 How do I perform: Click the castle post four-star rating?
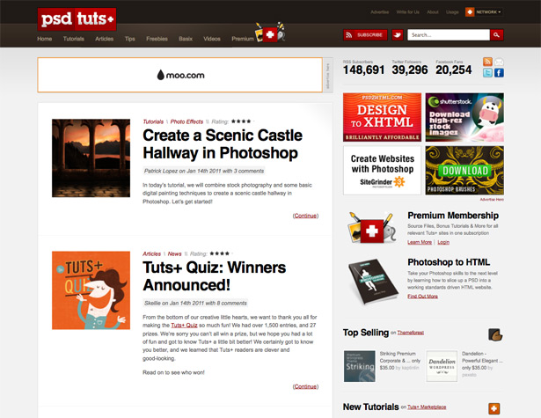click(x=241, y=121)
